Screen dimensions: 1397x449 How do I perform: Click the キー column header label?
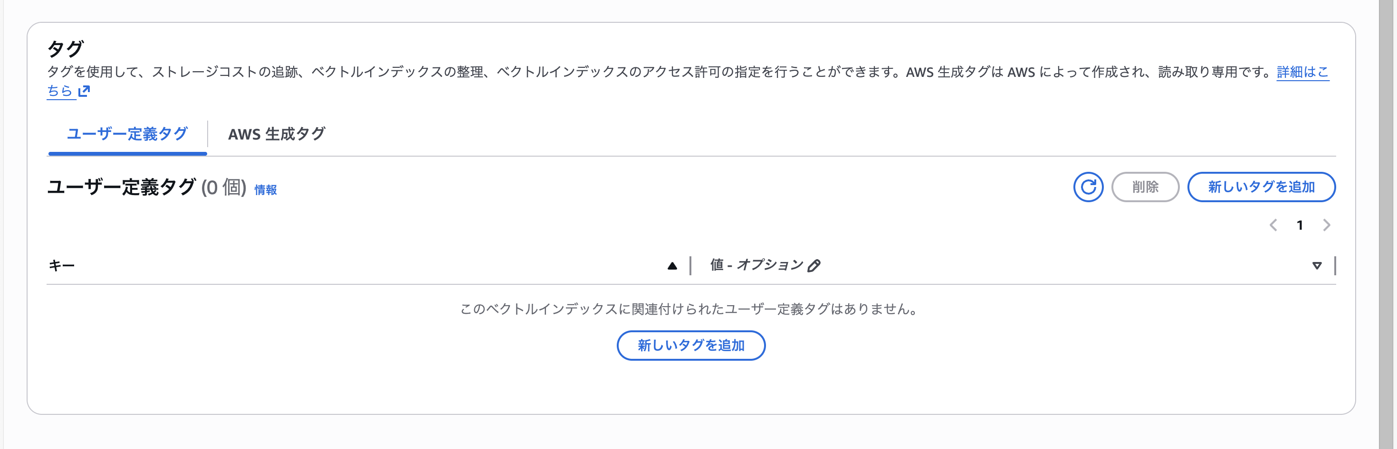[x=62, y=265]
